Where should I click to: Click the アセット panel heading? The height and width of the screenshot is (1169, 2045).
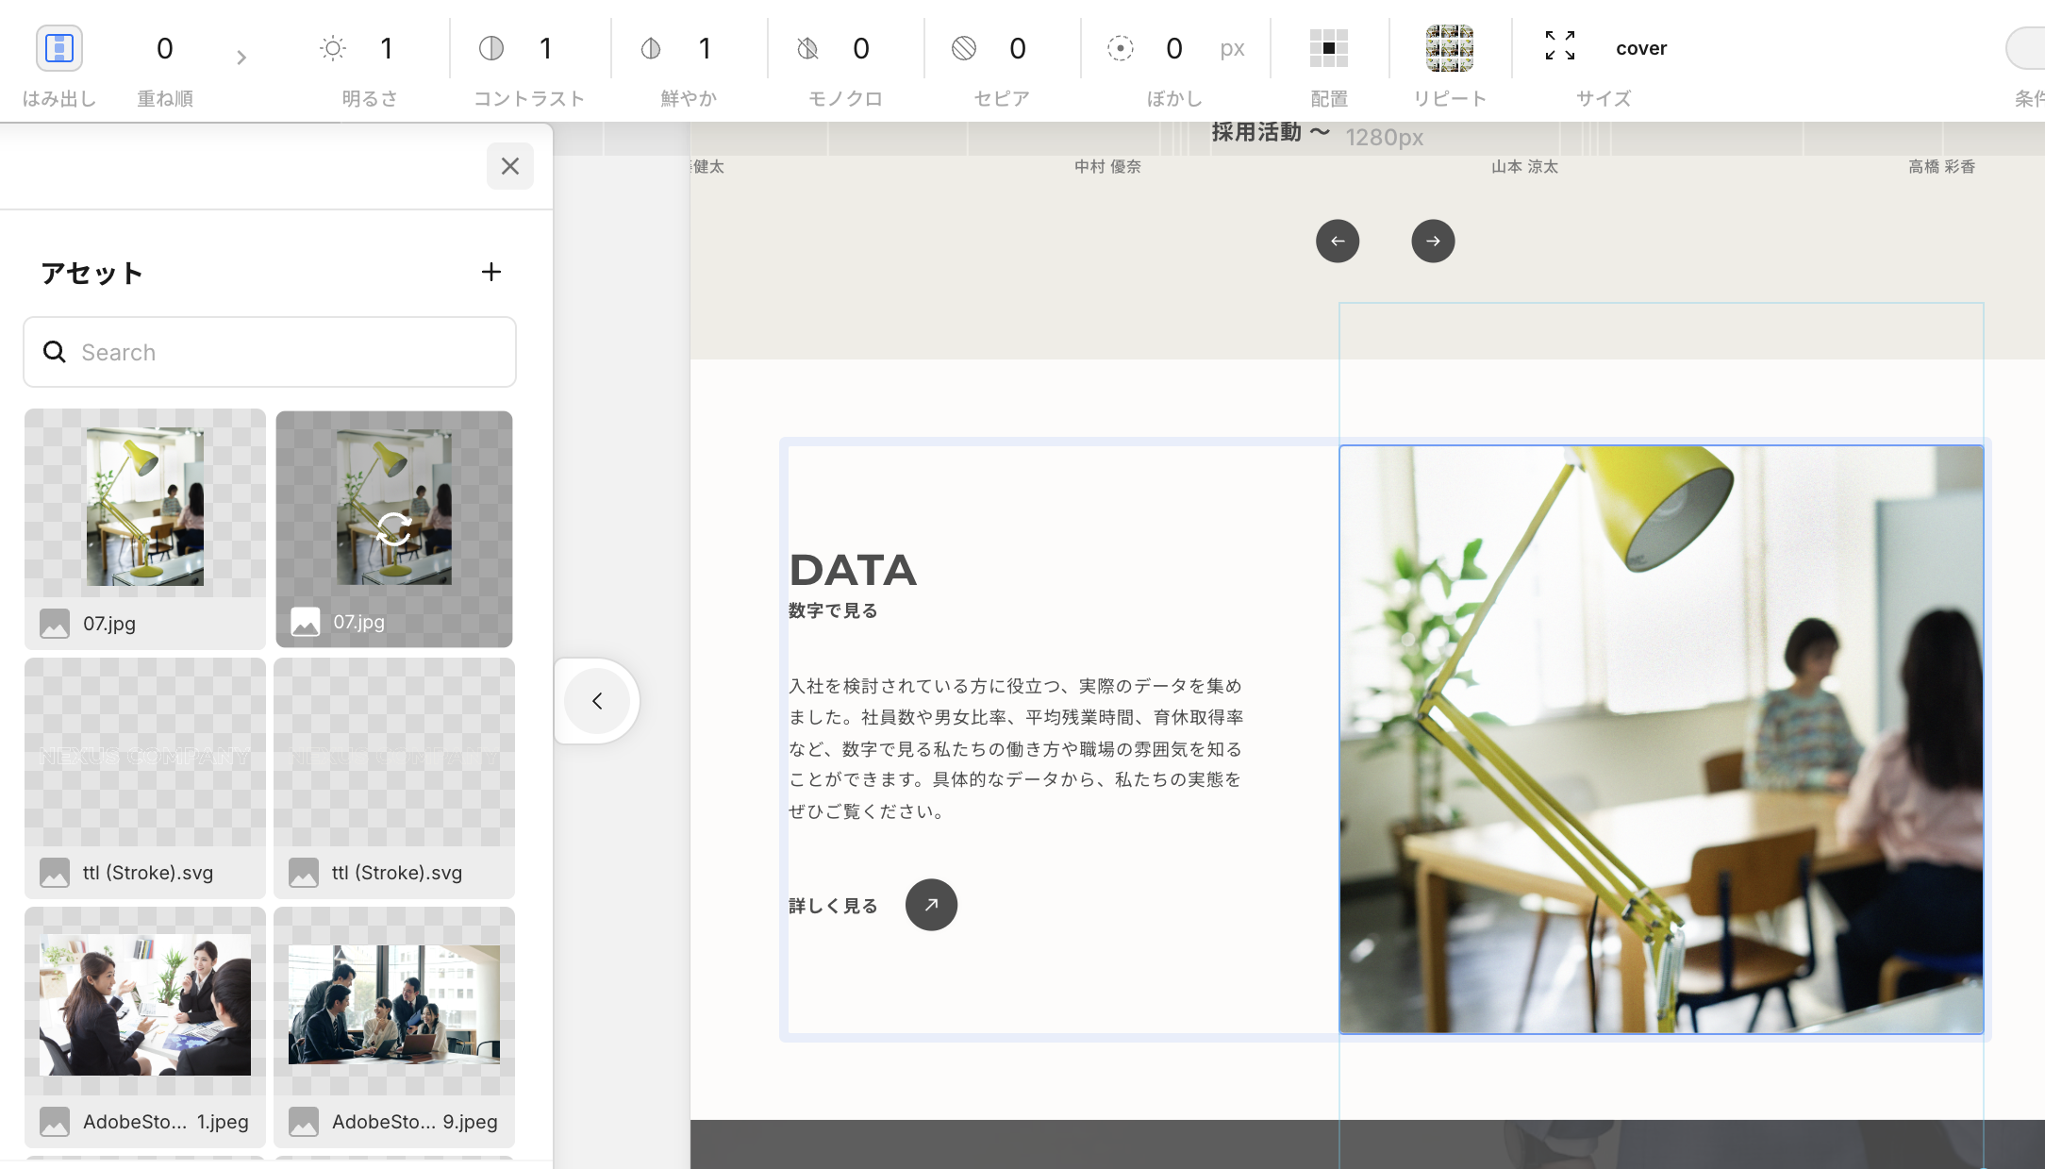tap(91, 273)
